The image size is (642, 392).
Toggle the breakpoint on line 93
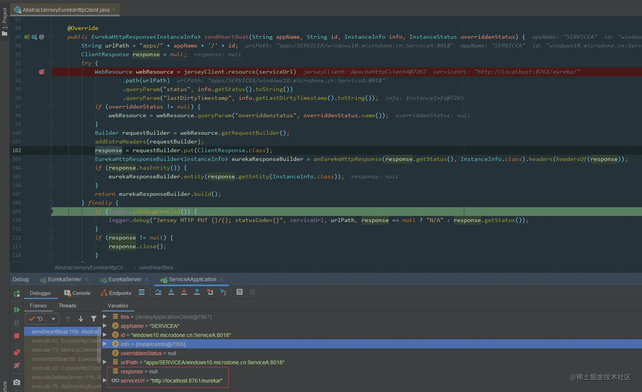pyautogui.click(x=42, y=72)
